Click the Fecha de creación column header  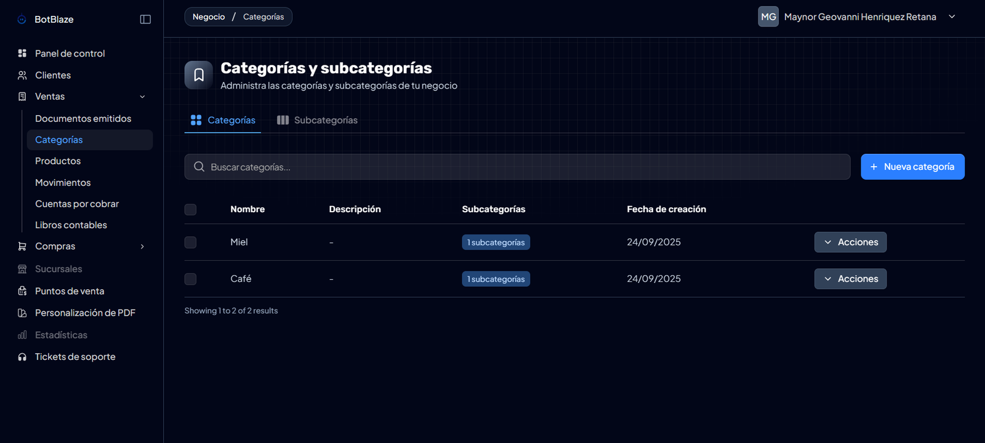click(666, 209)
